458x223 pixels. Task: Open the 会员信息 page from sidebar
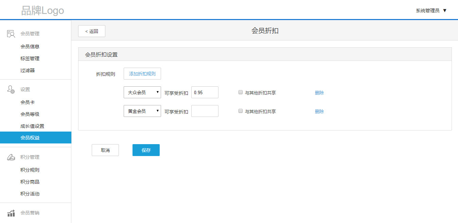[30, 46]
